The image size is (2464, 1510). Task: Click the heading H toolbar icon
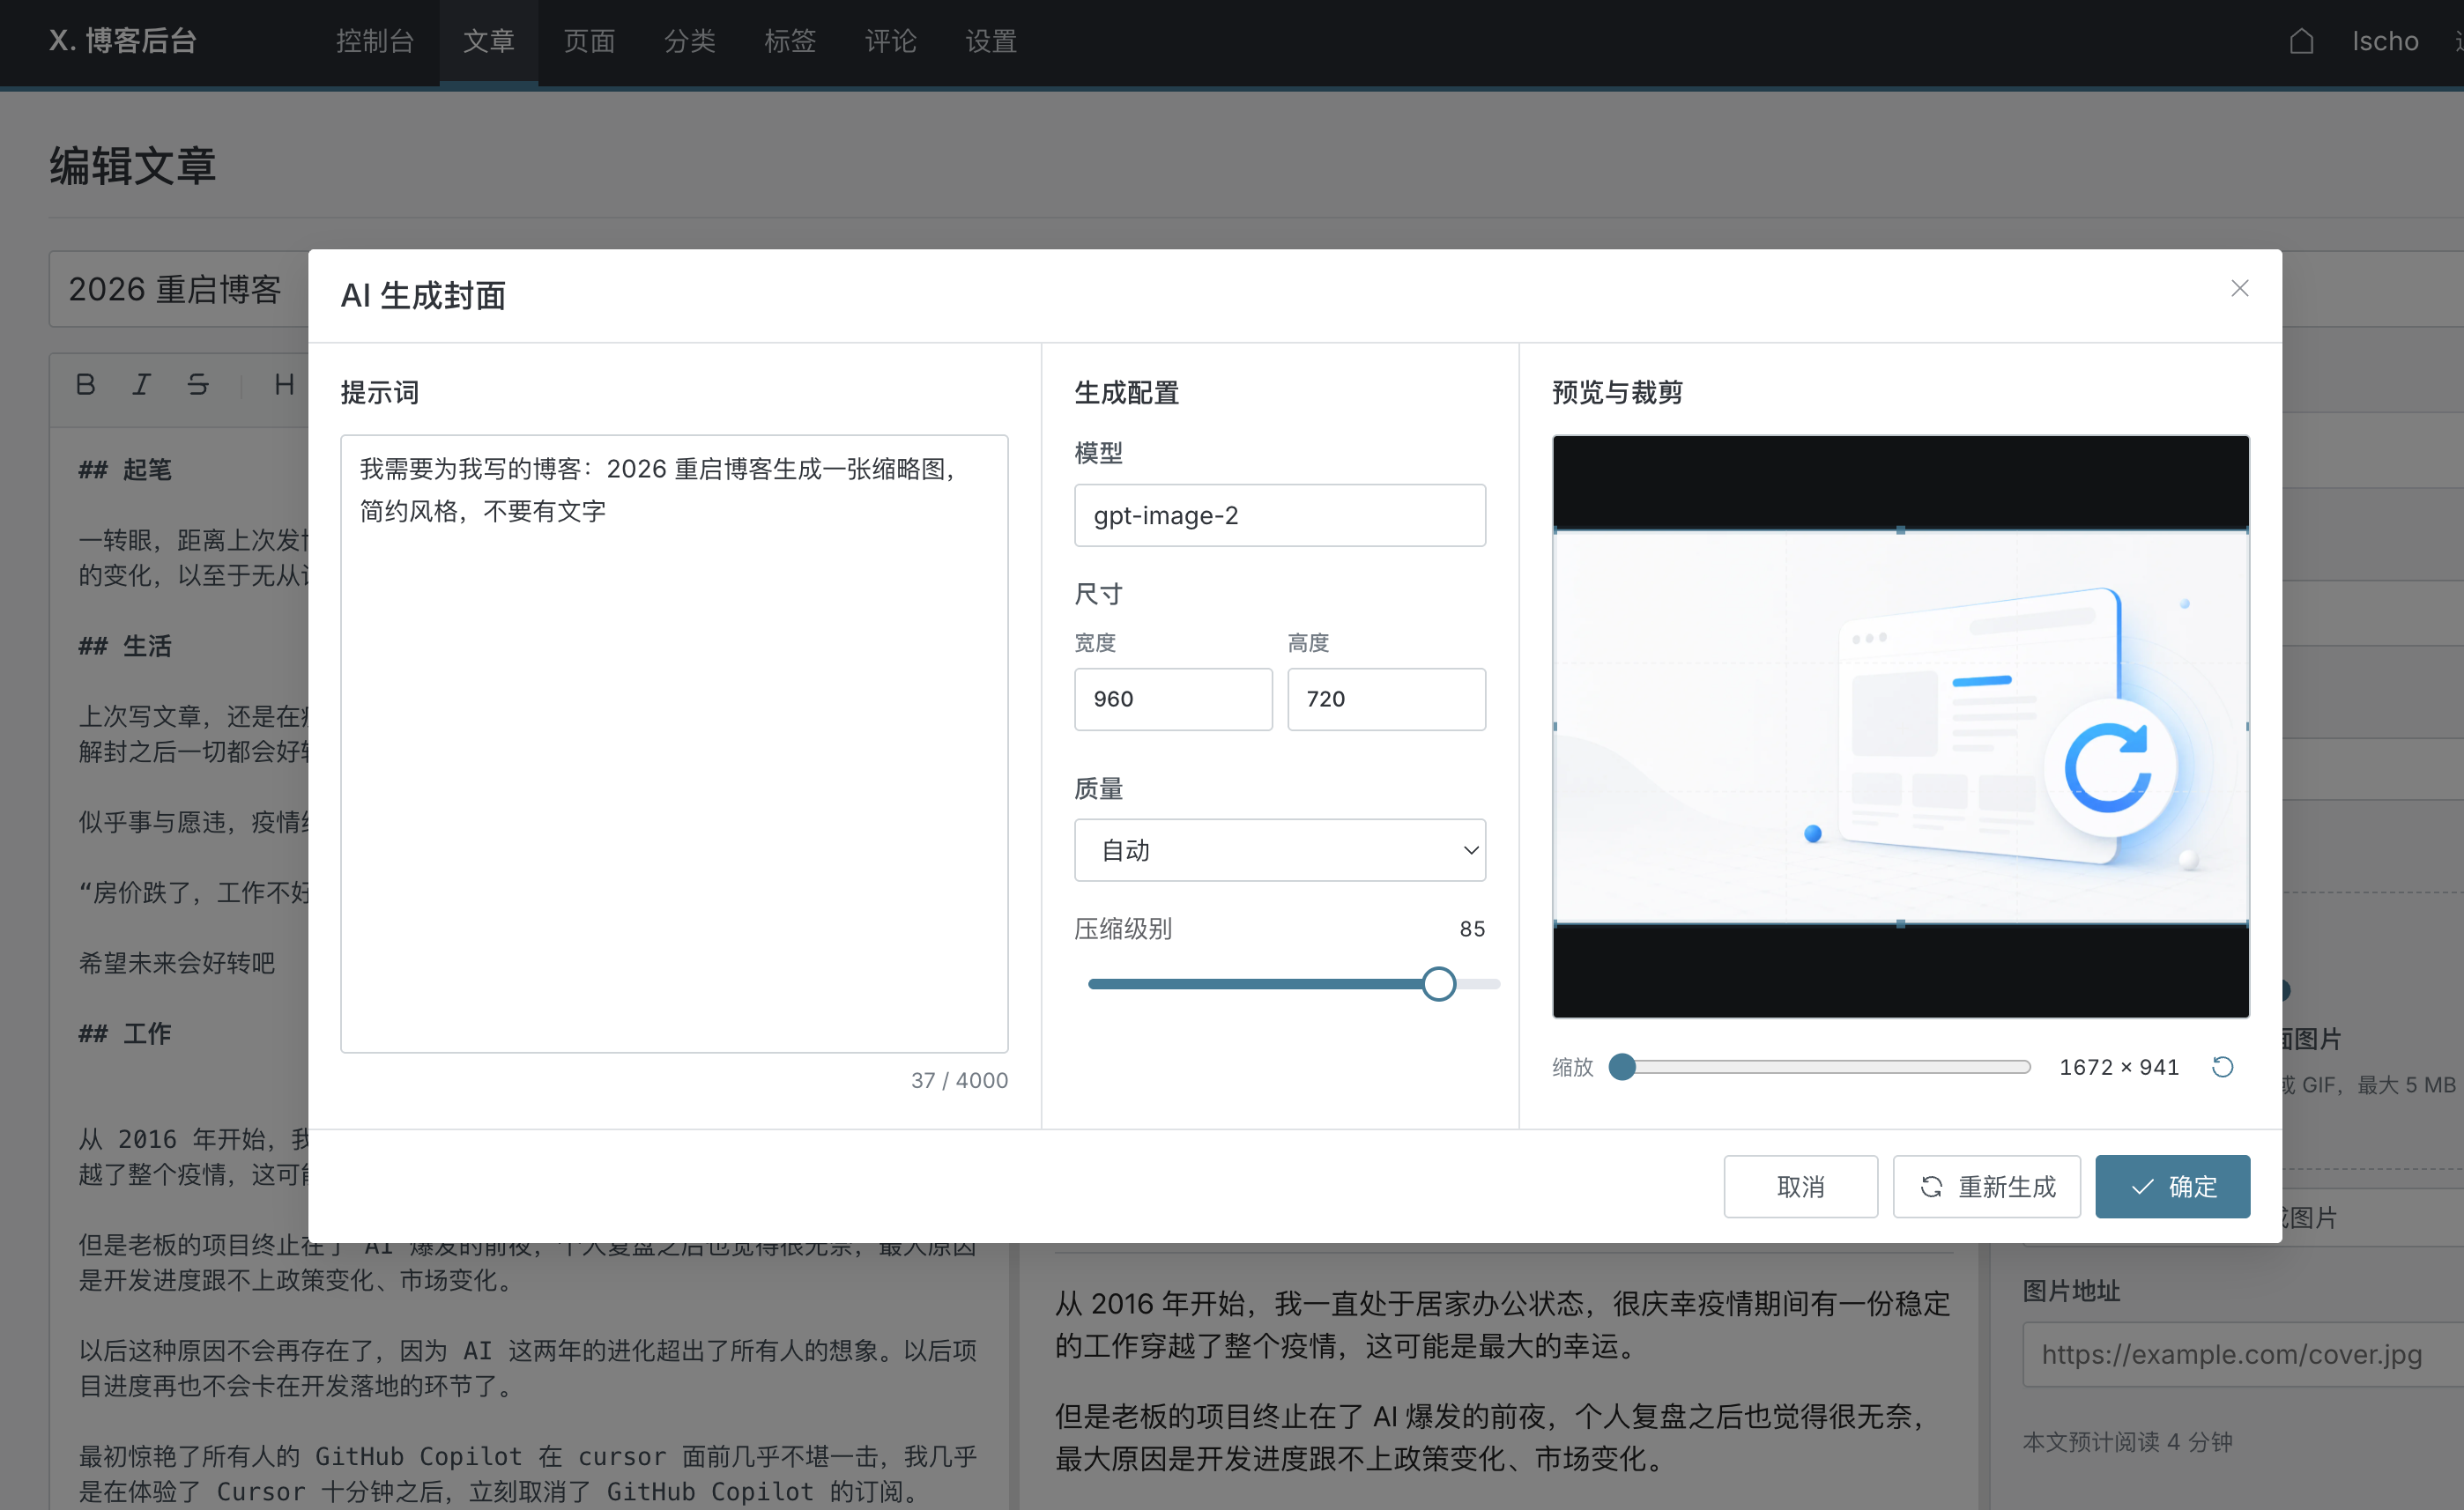(x=284, y=385)
